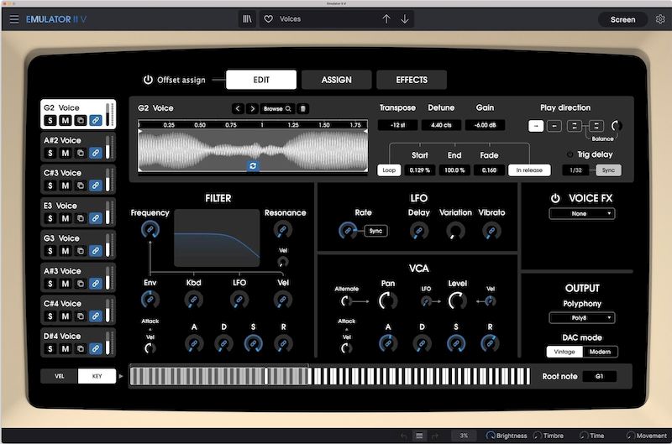Viewport: 672px width, 444px height.
Task: Open the Trig delay 1/32 value
Action: [575, 170]
